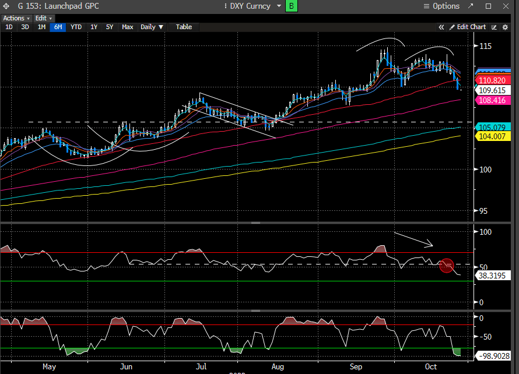Open the Actions dropdown menu
519x374 pixels.
[16, 18]
